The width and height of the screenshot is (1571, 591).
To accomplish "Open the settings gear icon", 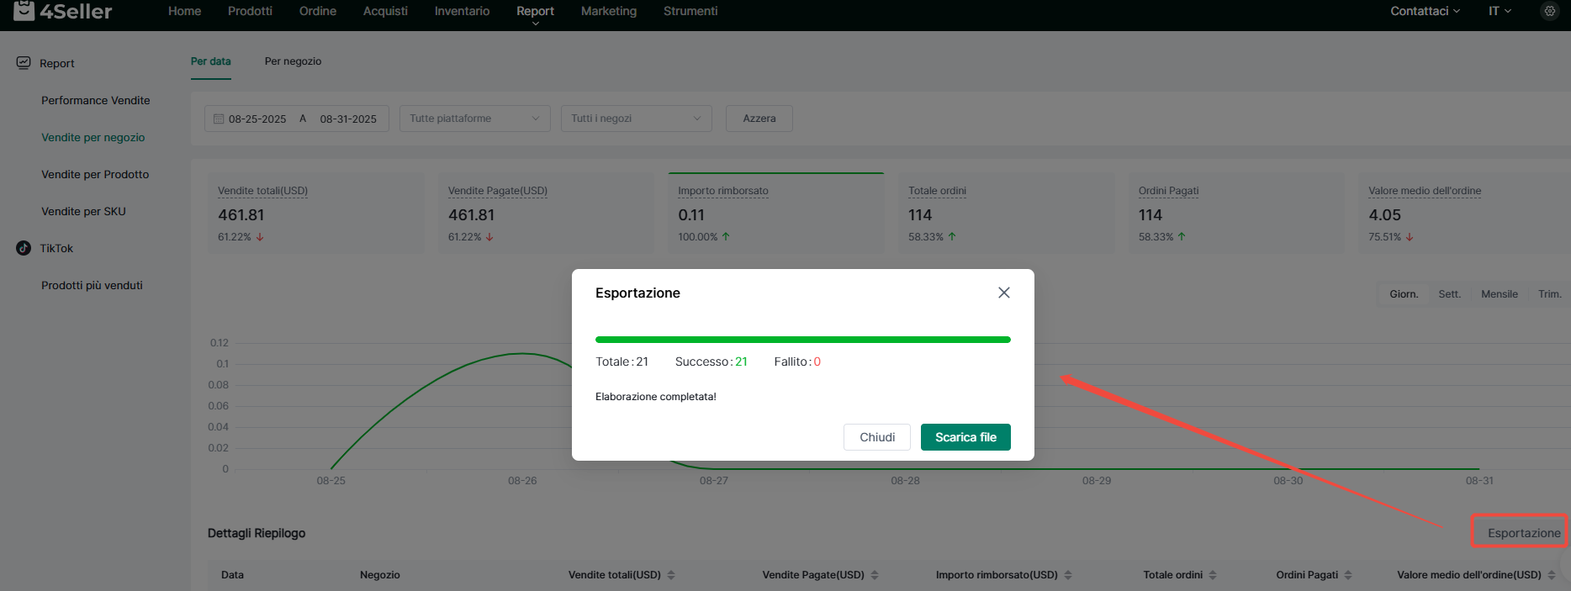I will 1549,11.
